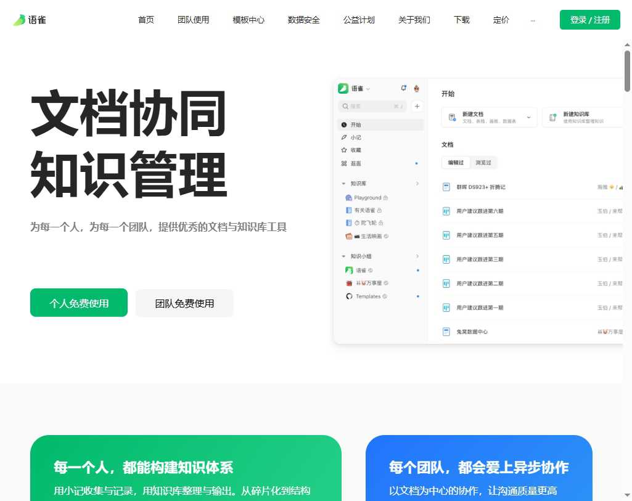The width and height of the screenshot is (632, 501).
Task: Click sheet icon for 用户建议跟进第一期
Action: point(446,308)
